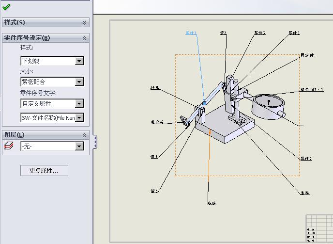Select the 销4 balloon label
The width and height of the screenshot is (333, 244).
pos(154,157)
